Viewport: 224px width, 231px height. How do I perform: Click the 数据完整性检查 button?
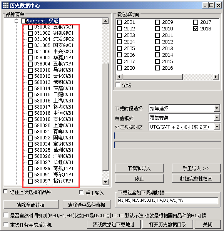click(x=196, y=179)
